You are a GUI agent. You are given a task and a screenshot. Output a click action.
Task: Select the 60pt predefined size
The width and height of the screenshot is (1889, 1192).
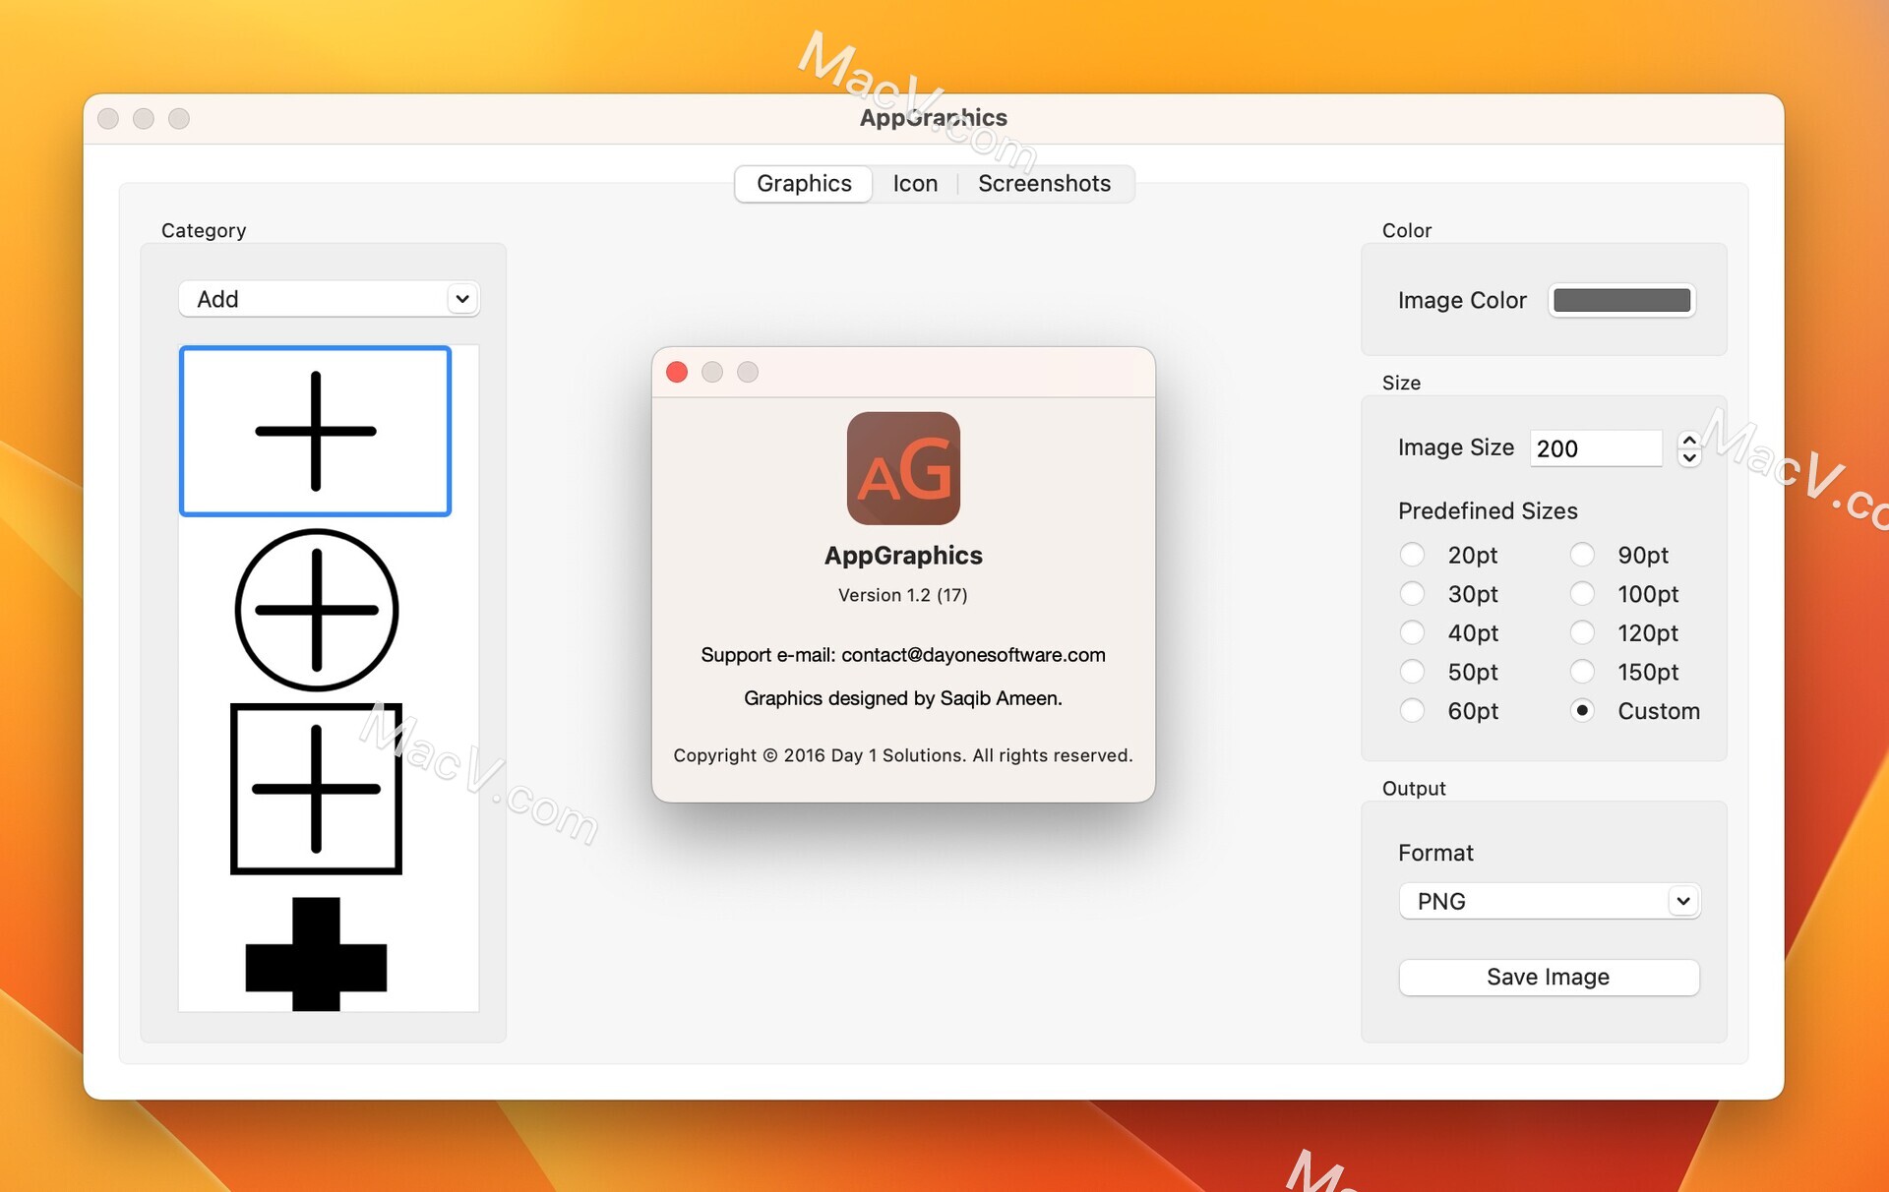coord(1412,710)
